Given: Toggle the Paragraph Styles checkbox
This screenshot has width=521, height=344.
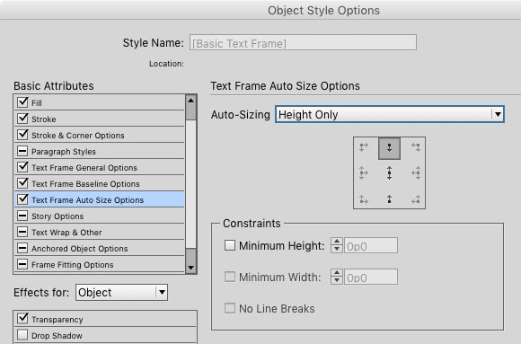Looking at the screenshot, I should coord(22,151).
